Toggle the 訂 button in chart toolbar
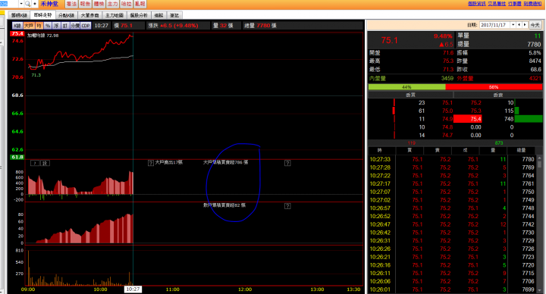This screenshot has height=294, width=546. pyautogui.click(x=65, y=26)
